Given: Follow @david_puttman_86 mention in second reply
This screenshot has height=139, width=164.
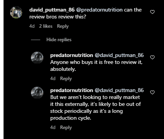Looking at the screenshot, I should (x=119, y=90).
